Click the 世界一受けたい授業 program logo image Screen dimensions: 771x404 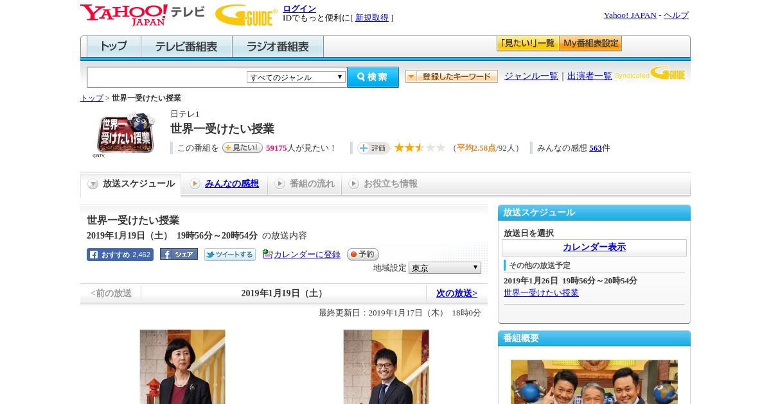point(126,133)
